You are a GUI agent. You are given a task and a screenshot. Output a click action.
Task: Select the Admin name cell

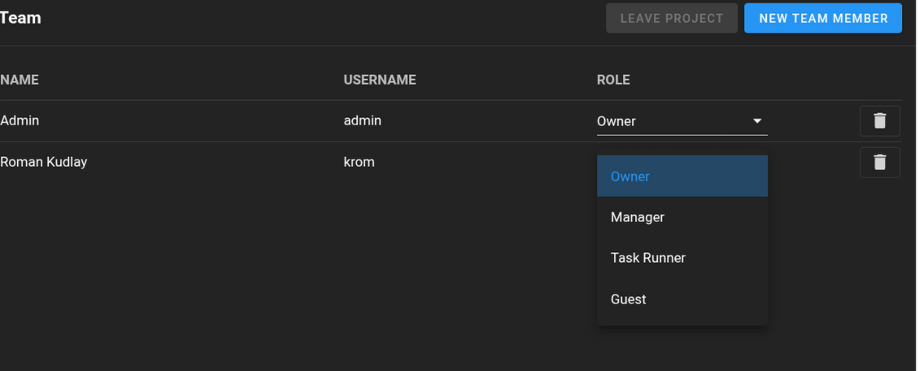click(20, 120)
